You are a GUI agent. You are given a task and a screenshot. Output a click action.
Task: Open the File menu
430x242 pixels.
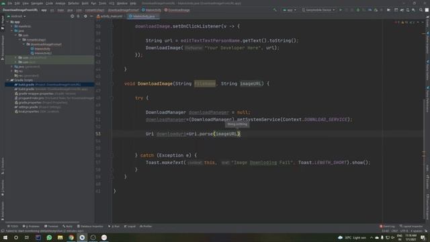pyautogui.click(x=9, y=3)
